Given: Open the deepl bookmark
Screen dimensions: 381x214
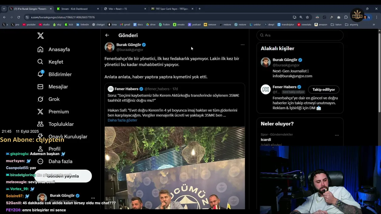Looking at the screenshot, I should [x=269, y=25].
